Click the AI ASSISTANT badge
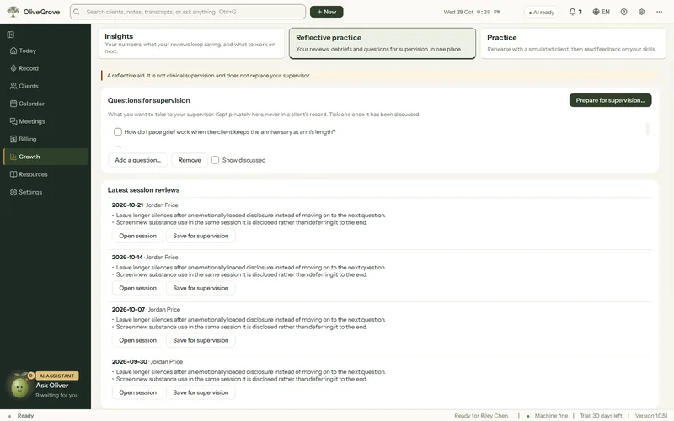Viewport: 674px width, 421px height. 56,376
